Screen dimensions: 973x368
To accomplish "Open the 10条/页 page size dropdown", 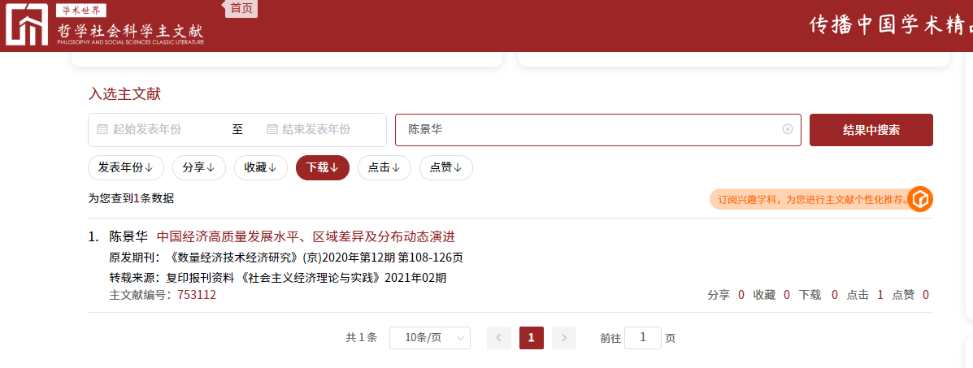I will pos(429,338).
